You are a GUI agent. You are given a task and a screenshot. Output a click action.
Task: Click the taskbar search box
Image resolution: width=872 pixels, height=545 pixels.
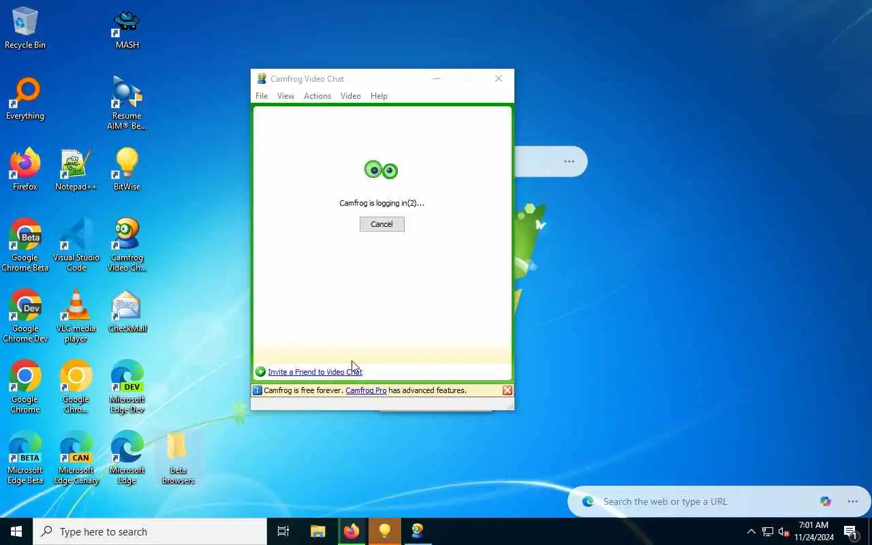pos(150,531)
